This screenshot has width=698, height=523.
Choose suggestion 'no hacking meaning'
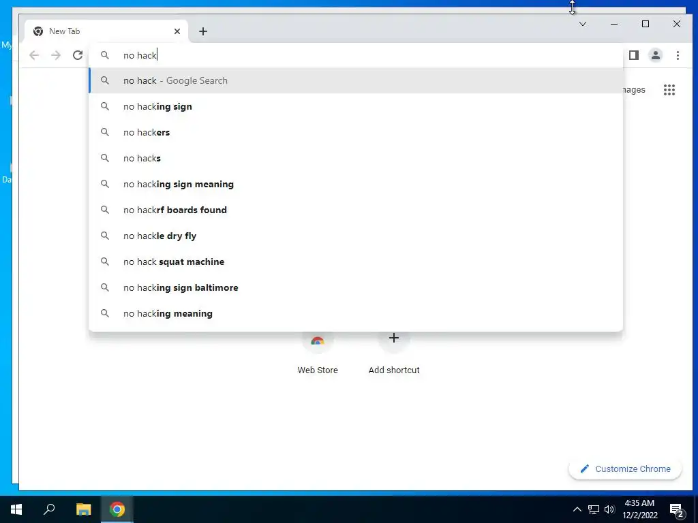[356, 313]
